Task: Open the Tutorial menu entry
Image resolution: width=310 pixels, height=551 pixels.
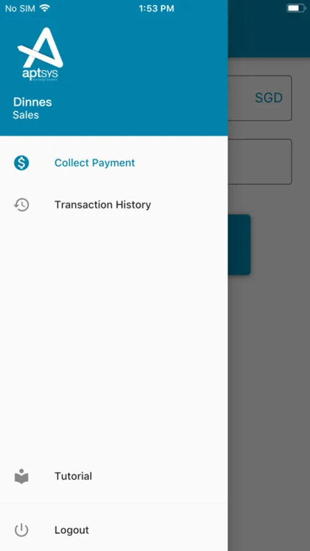Action: pyautogui.click(x=114, y=476)
